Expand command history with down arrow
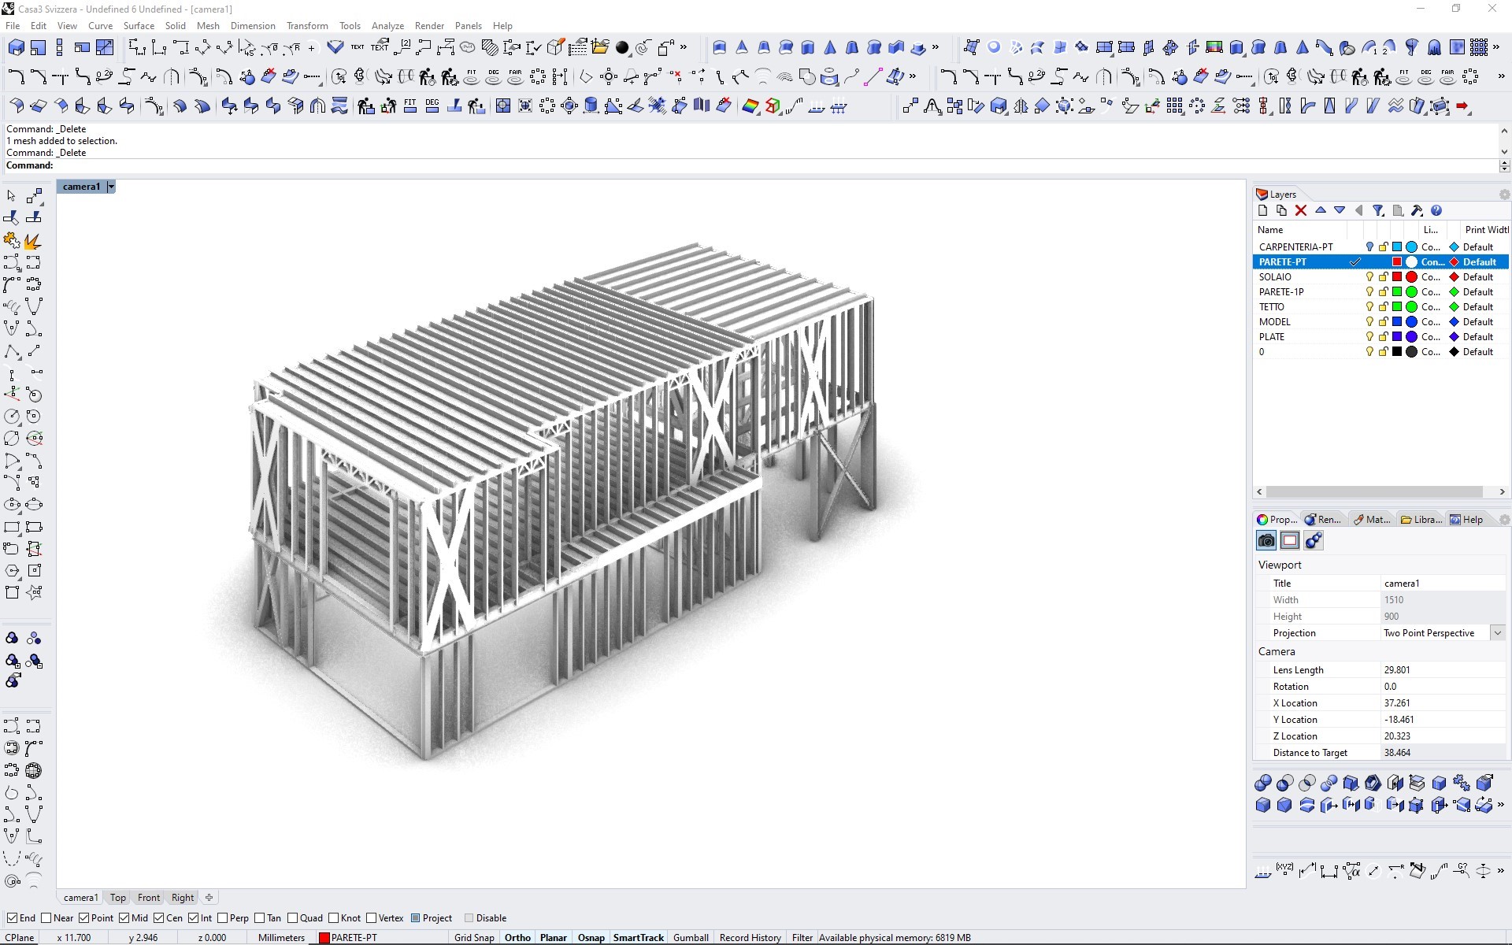The image size is (1512, 945). pos(1504,152)
